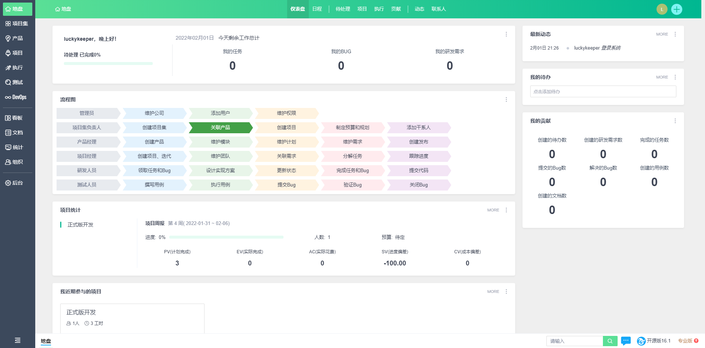705x348 pixels.
Task: Click the search magnifier button in footer
Action: click(610, 341)
